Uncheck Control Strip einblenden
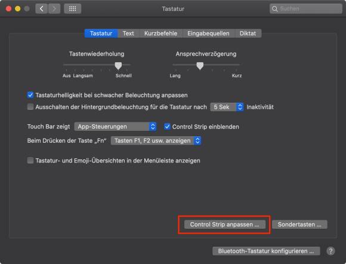 pyautogui.click(x=167, y=127)
